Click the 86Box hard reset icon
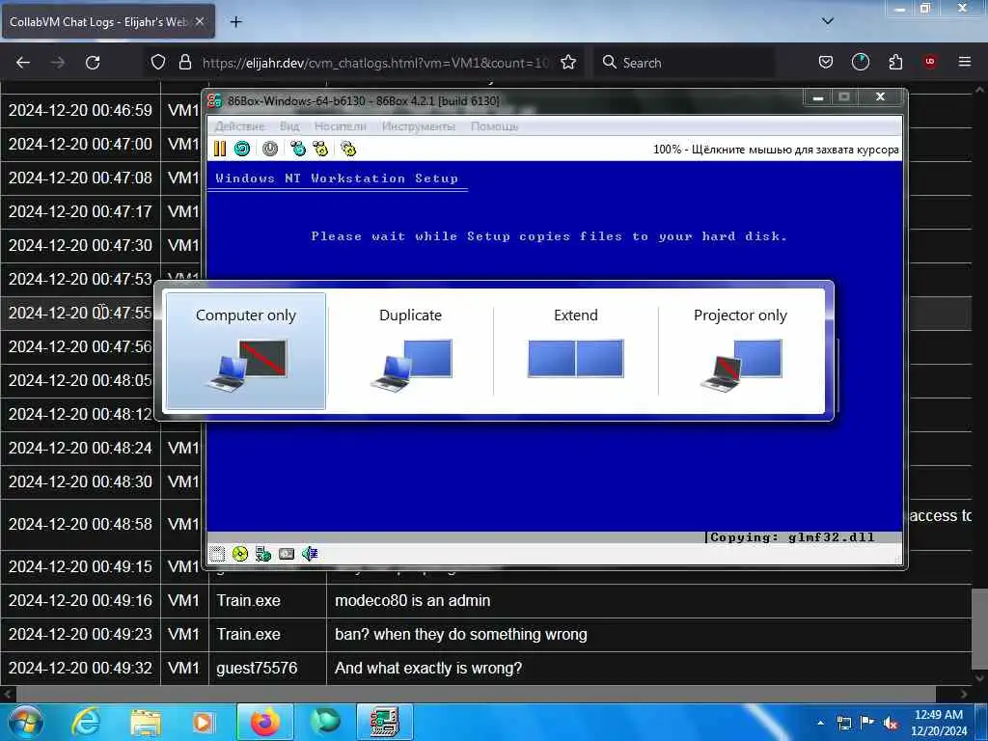The width and height of the screenshot is (988, 741). pos(242,149)
